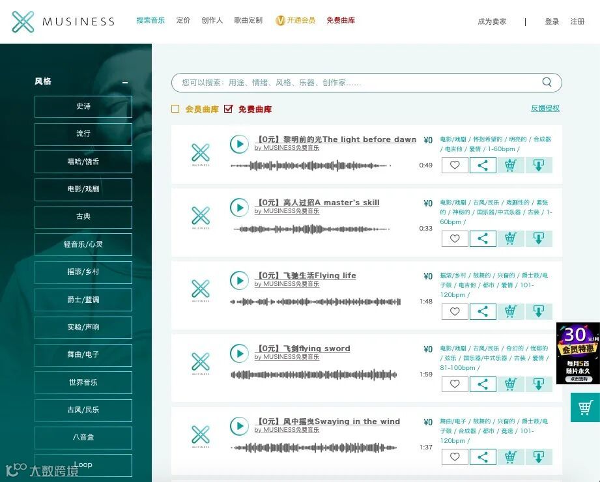Filter by 嘻哈/饶舌 style
Image resolution: width=600 pixels, height=482 pixels.
[83, 162]
